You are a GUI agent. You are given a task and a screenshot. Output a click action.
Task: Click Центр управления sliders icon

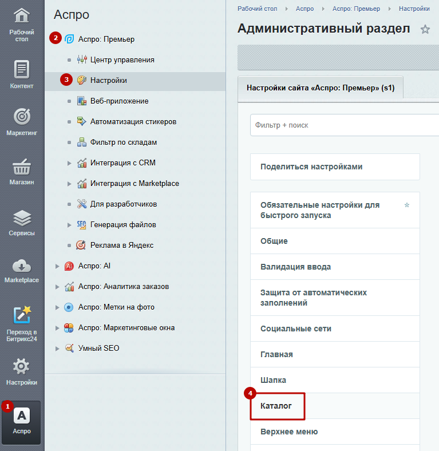pyautogui.click(x=82, y=60)
